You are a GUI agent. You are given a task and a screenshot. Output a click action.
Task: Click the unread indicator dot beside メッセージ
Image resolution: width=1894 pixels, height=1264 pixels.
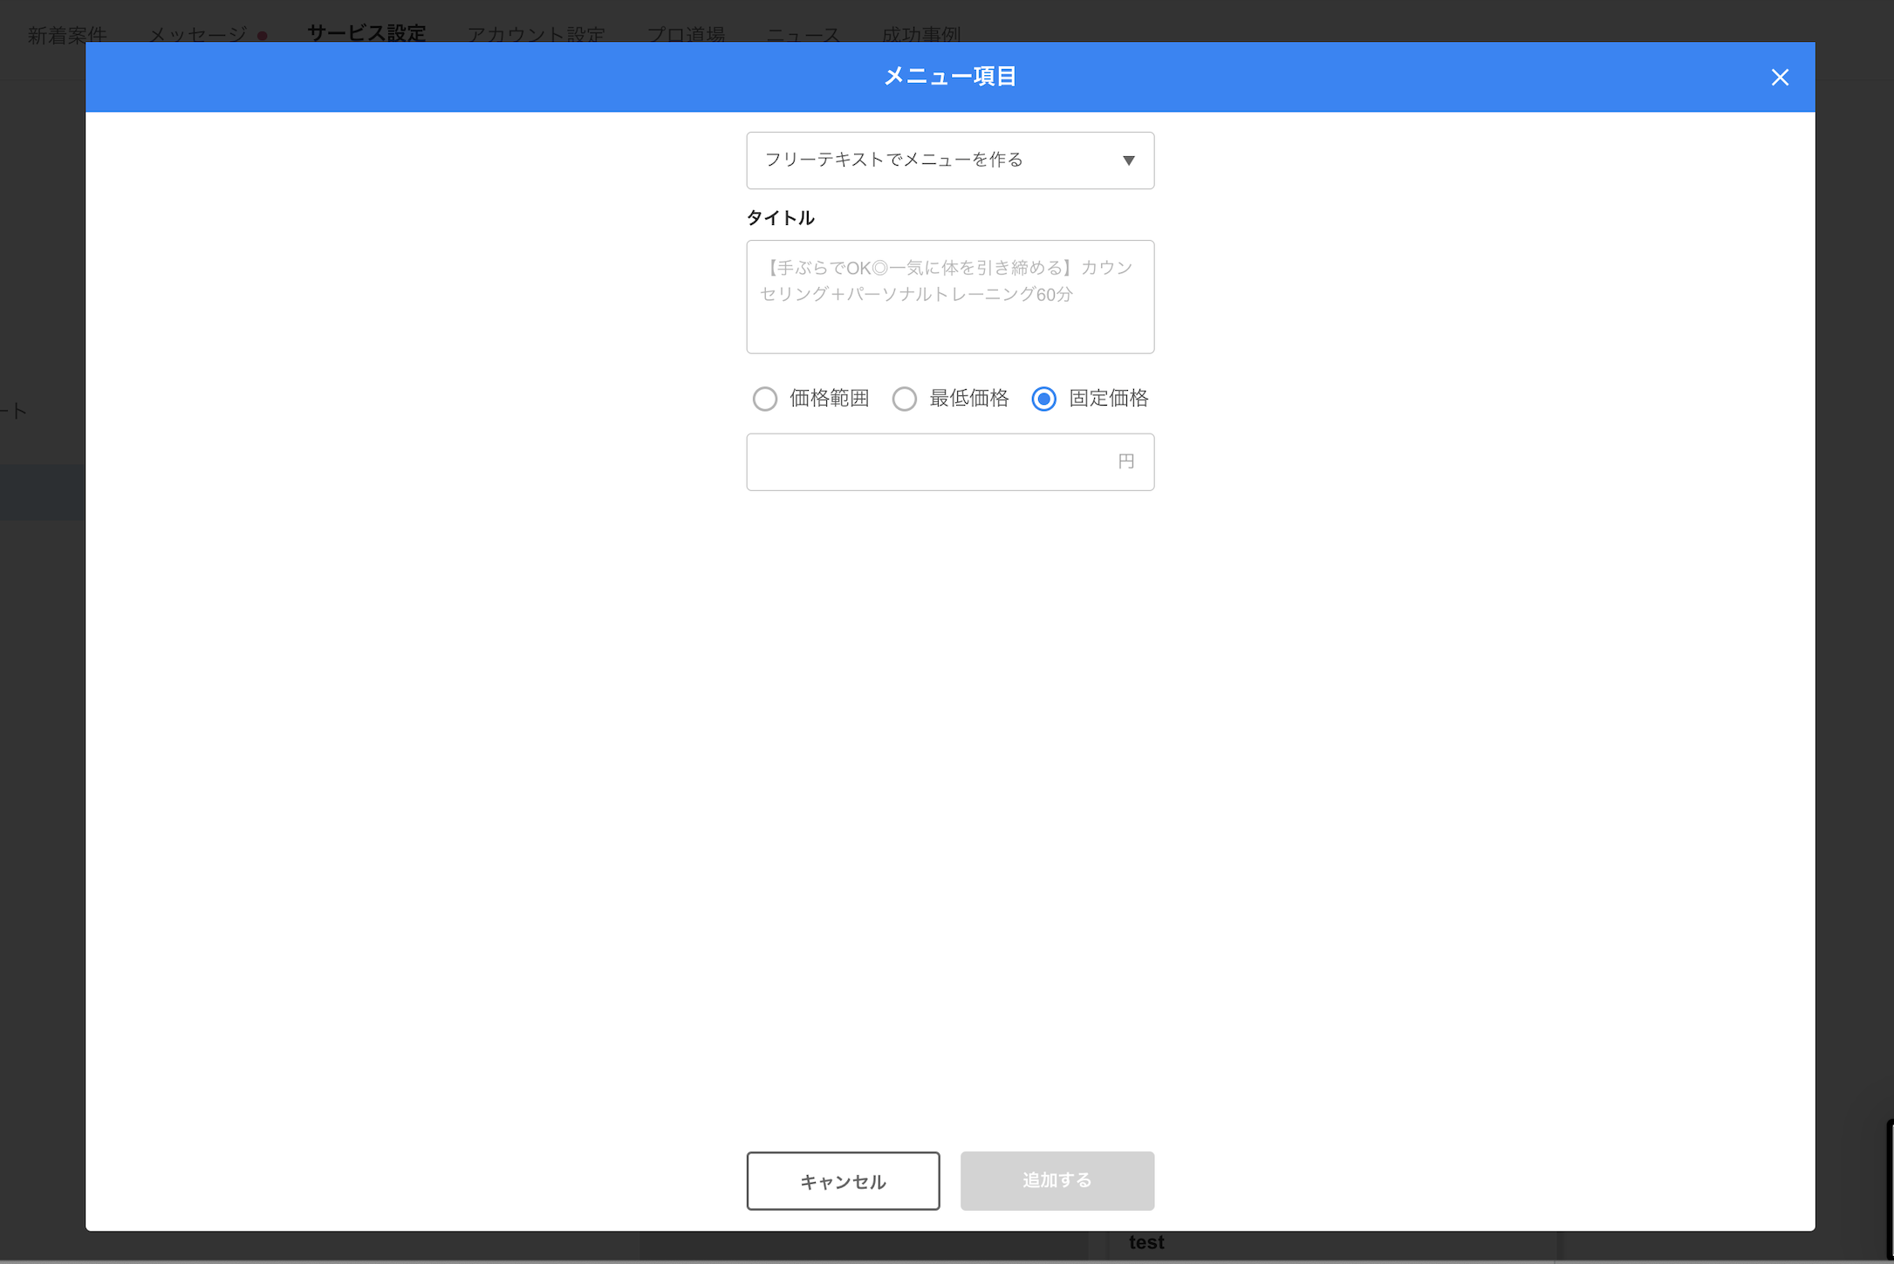263,33
